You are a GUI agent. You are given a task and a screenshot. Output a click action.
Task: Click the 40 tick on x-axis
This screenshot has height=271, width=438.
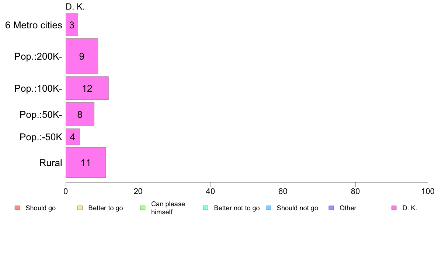(x=211, y=191)
